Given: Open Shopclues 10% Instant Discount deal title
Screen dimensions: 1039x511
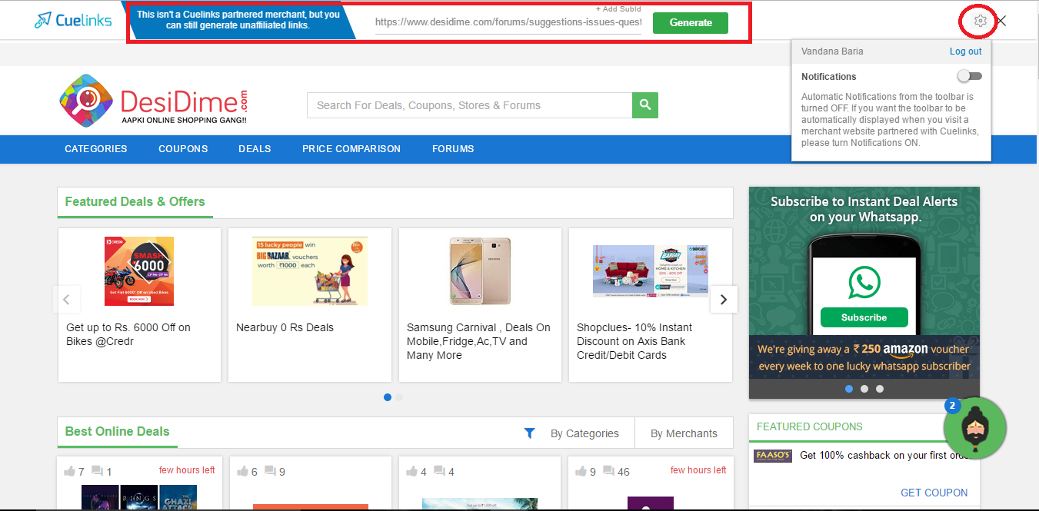Looking at the screenshot, I should pos(634,341).
